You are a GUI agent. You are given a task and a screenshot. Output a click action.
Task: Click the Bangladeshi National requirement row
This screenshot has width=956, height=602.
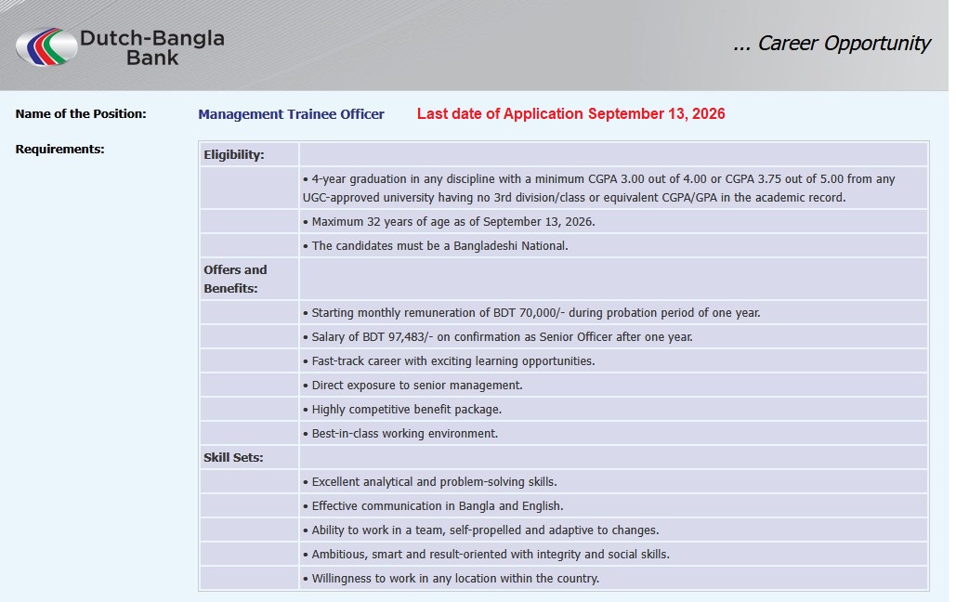[x=613, y=246]
